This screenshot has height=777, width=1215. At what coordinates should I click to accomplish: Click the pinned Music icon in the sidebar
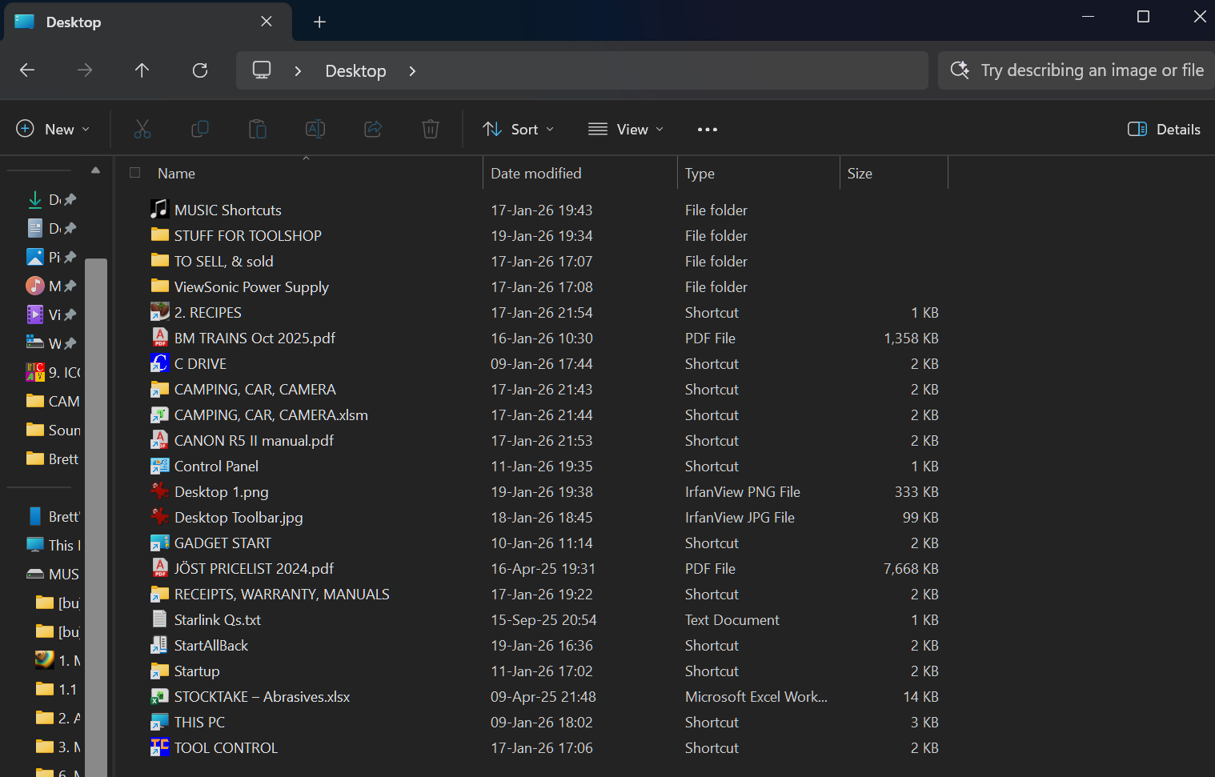[x=35, y=286]
